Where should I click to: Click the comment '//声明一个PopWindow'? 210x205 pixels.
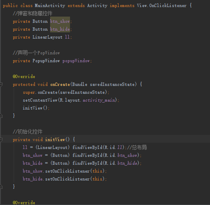coord(36,53)
